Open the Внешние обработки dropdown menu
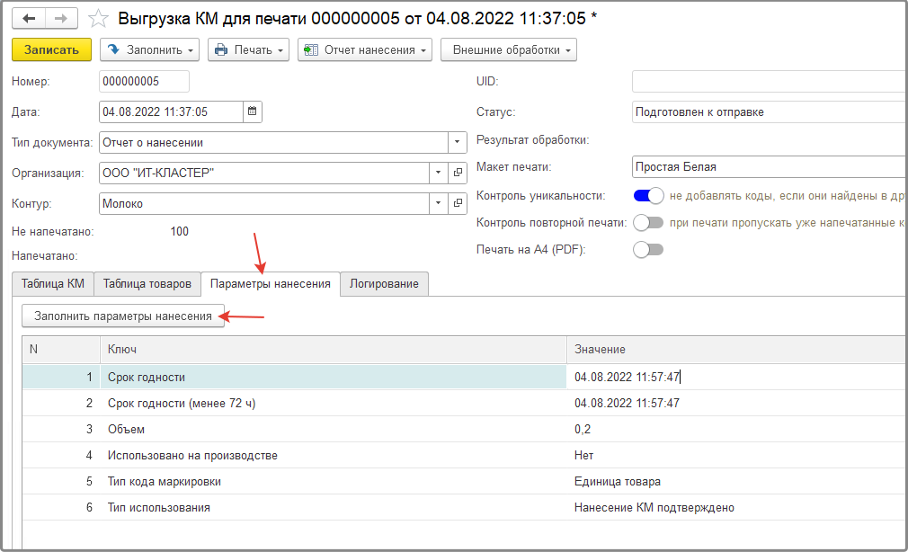 (509, 49)
